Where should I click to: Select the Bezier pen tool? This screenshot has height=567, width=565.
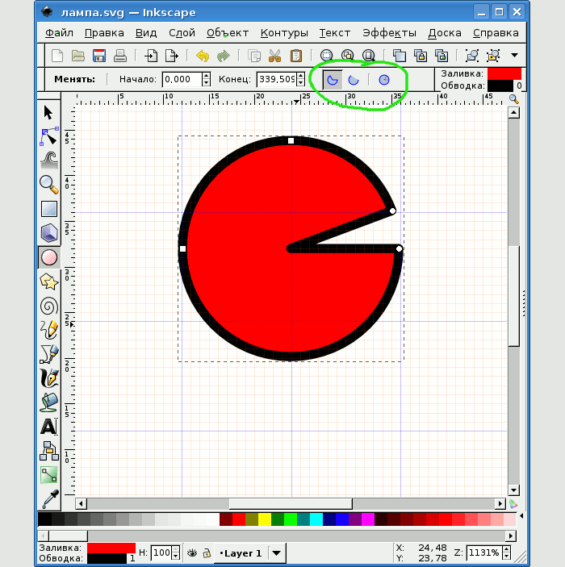[49, 354]
